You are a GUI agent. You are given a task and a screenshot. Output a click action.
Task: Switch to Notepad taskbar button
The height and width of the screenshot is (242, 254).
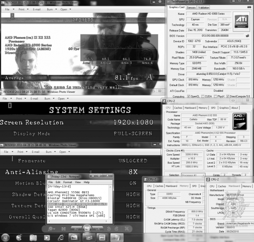pyautogui.click(x=116, y=238)
